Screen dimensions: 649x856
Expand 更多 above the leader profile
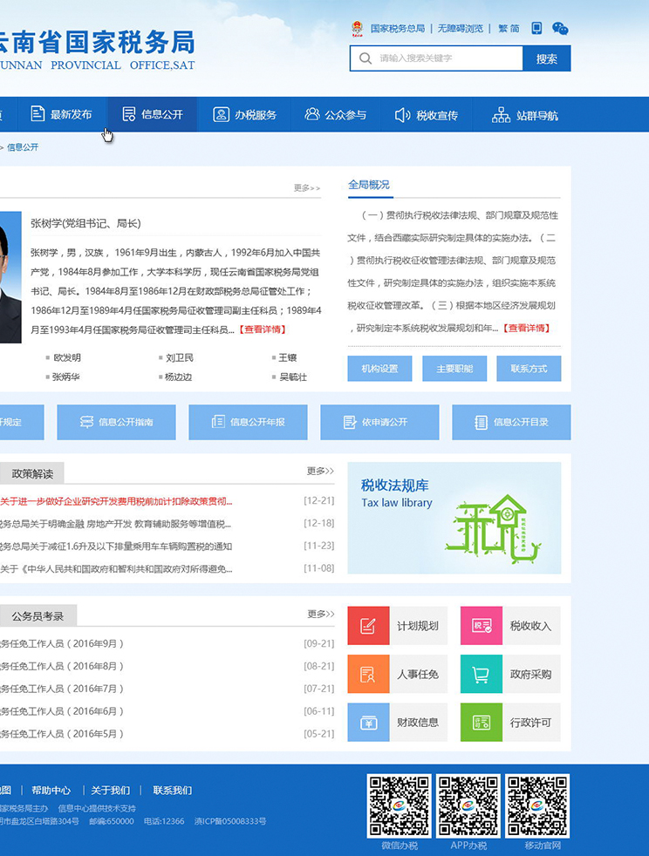[x=307, y=188]
